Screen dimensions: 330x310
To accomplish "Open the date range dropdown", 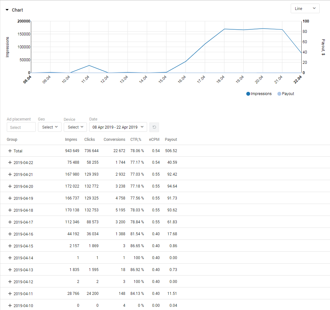I will click(118, 127).
